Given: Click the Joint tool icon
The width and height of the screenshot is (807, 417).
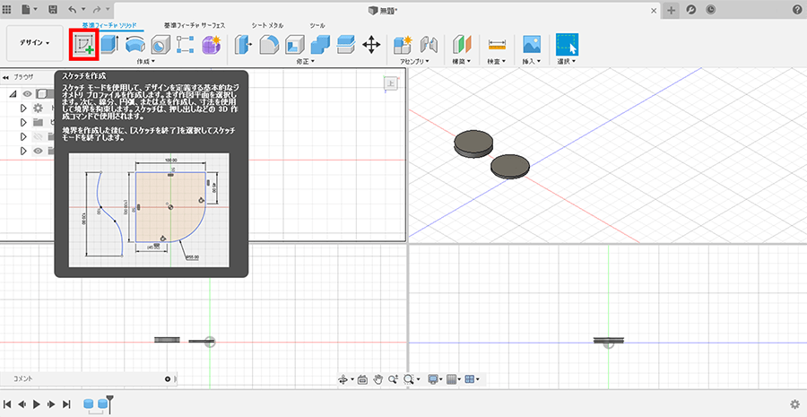Looking at the screenshot, I should tap(429, 45).
